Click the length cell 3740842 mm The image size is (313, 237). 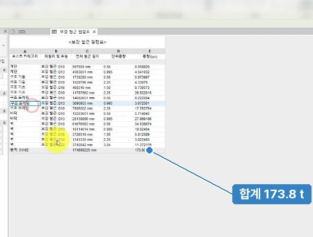coord(87,145)
